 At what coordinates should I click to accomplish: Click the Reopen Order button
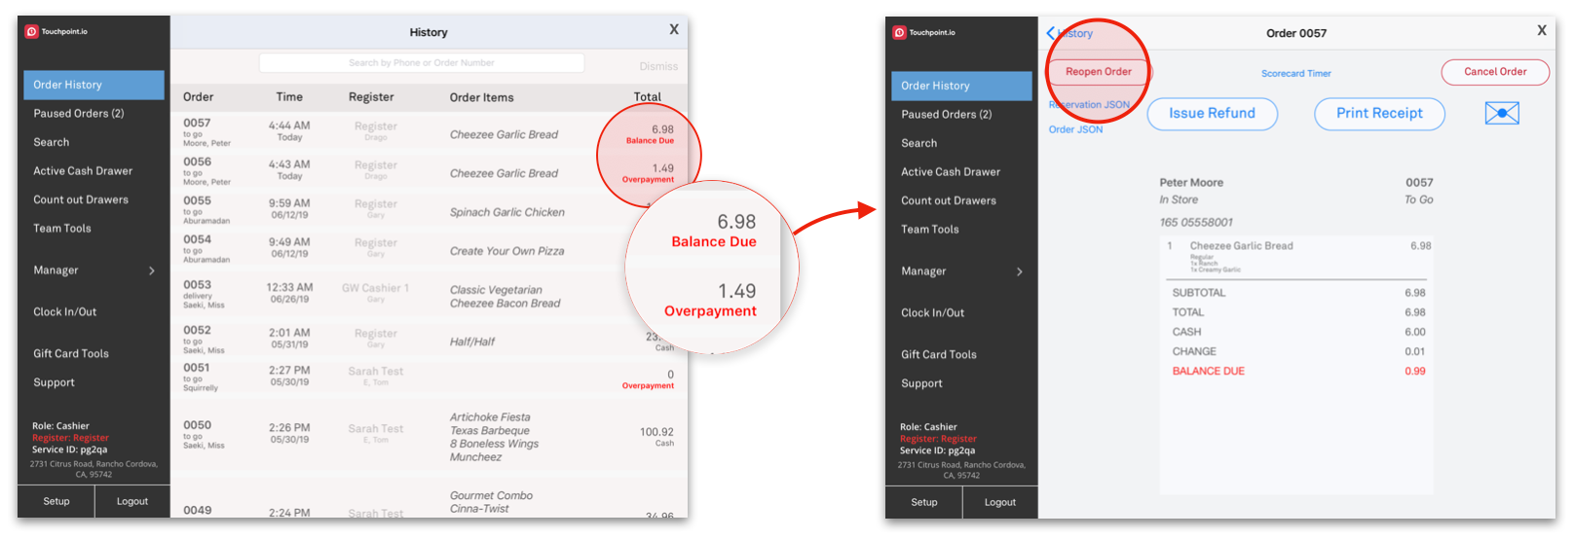(x=1099, y=72)
